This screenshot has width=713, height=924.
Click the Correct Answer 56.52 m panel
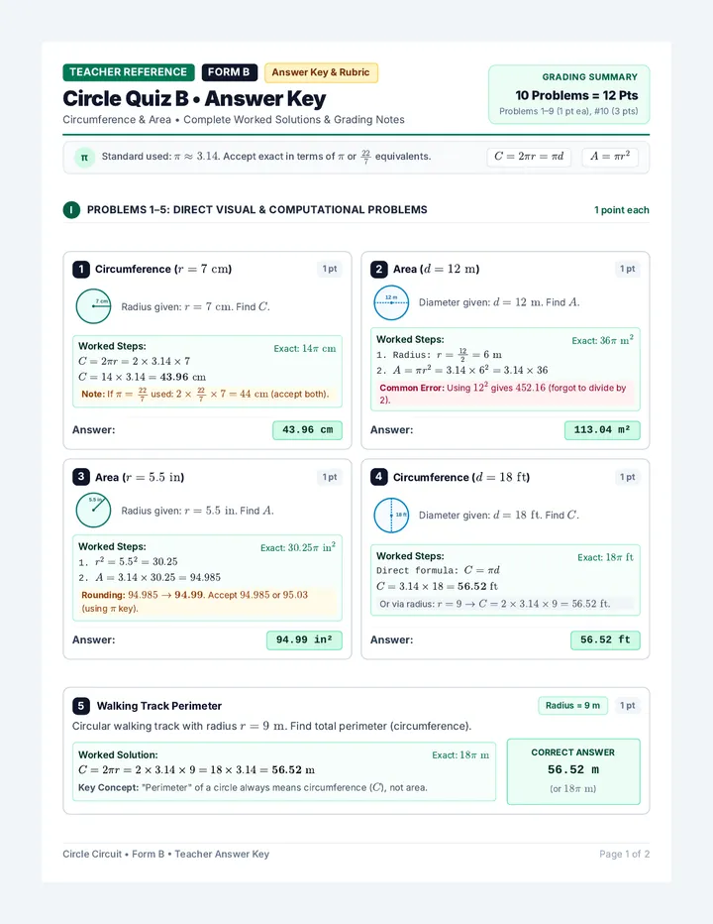click(x=573, y=771)
